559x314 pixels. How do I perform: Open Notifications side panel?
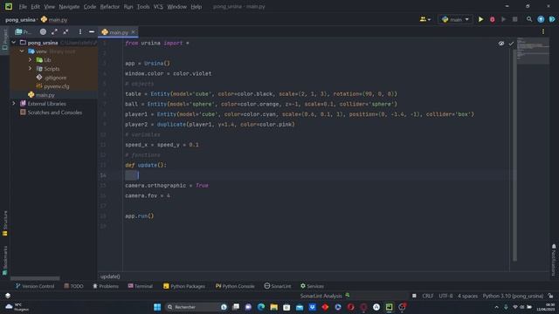coord(554,260)
